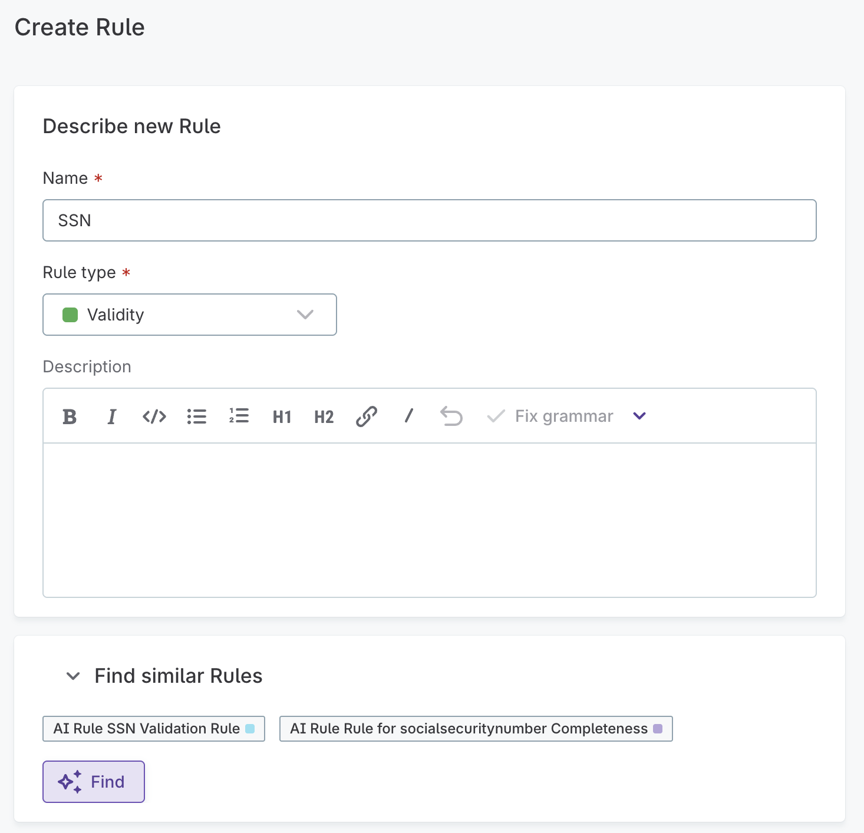
Task: Insert a hyperlink in the description
Action: click(366, 416)
